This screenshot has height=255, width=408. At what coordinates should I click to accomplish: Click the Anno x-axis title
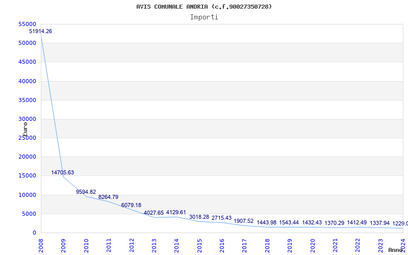395,250
